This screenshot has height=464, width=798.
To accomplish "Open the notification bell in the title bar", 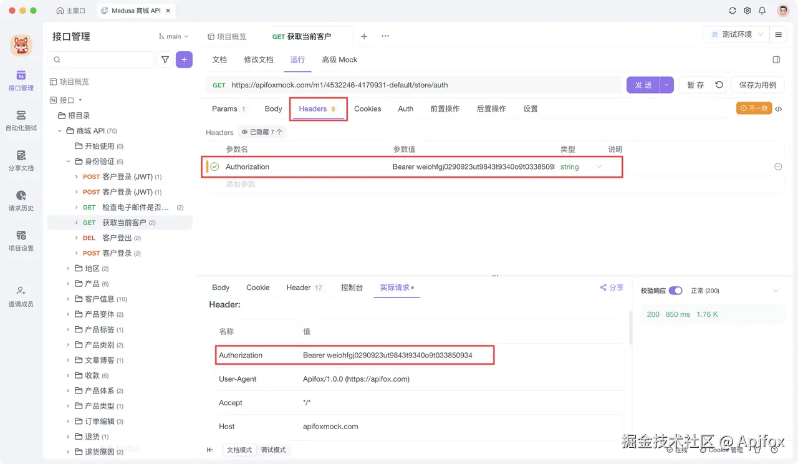I will (x=761, y=11).
